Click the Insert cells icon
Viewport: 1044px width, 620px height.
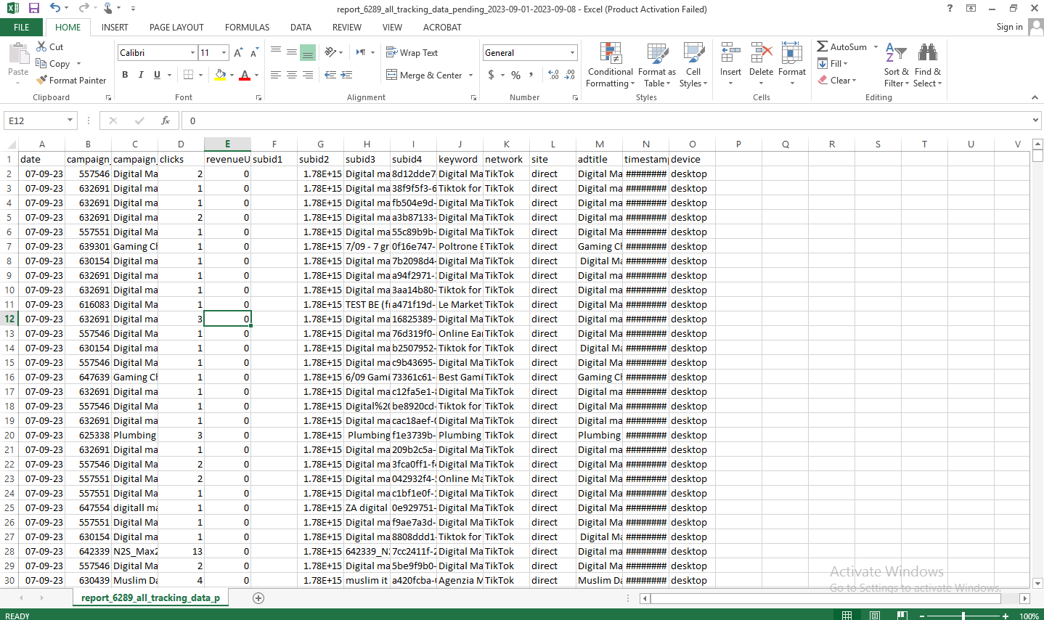730,54
